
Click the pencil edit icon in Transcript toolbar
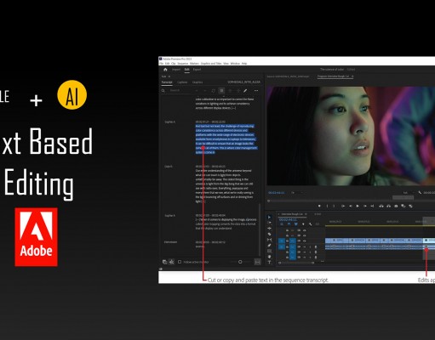tap(245, 91)
